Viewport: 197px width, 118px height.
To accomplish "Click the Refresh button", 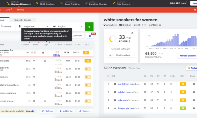I will (47, 111).
